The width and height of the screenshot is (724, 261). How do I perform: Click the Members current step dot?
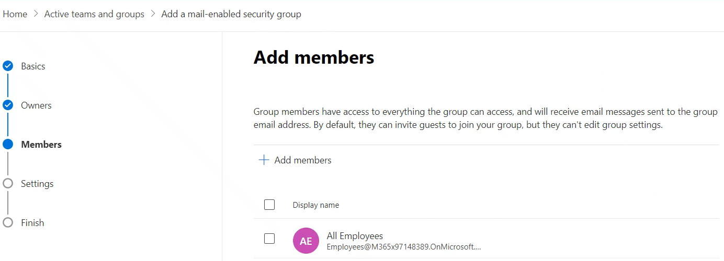8,145
